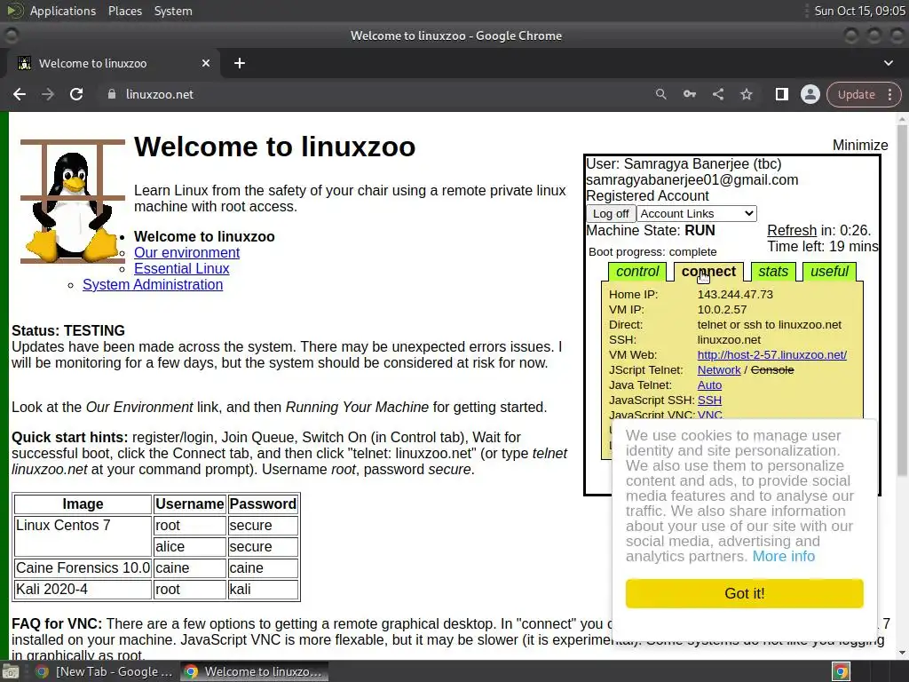
Task: Click the Kali 2020-4 table cell
Action: [83, 590]
